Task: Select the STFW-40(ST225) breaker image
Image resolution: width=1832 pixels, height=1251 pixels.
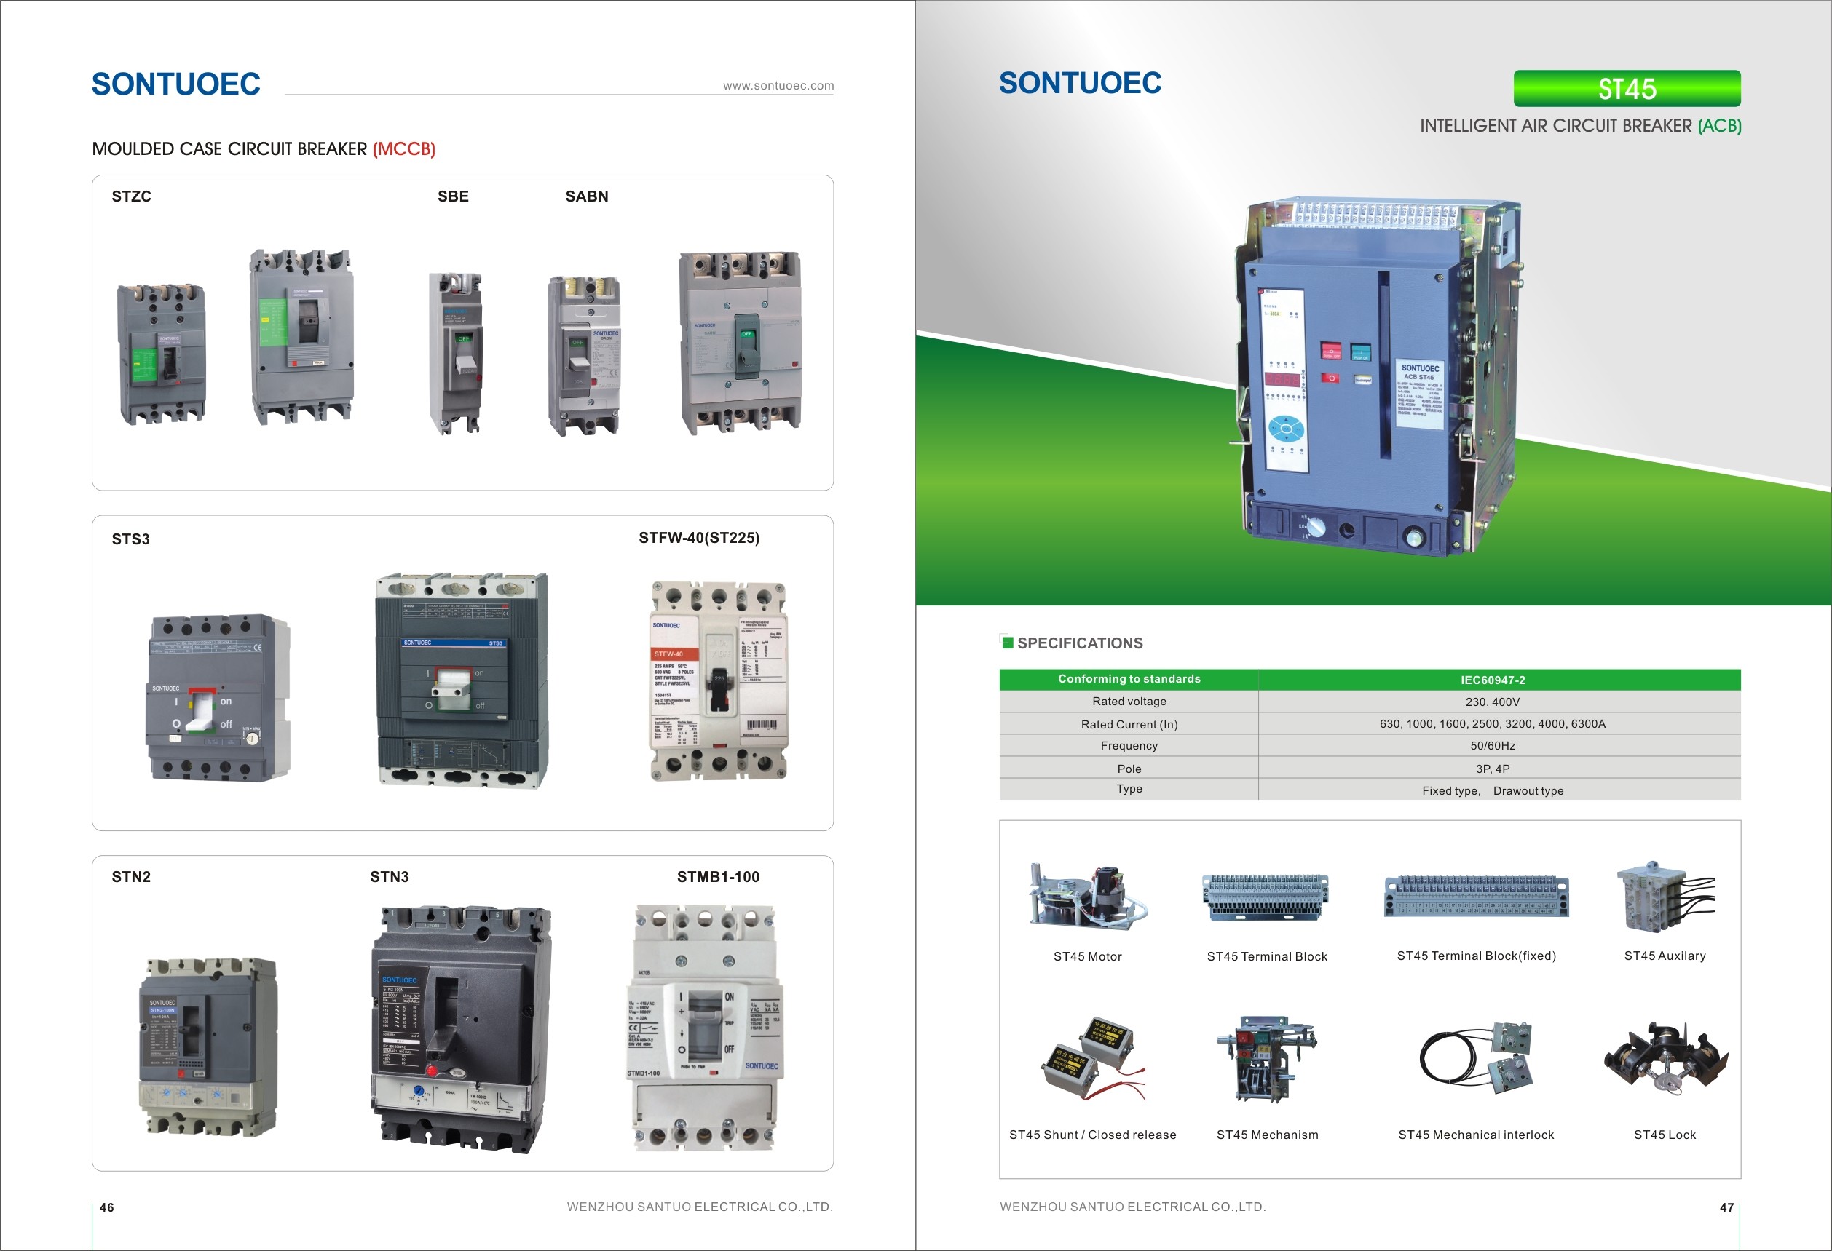Action: click(718, 680)
